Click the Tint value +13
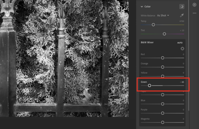 (x=182, y=30)
